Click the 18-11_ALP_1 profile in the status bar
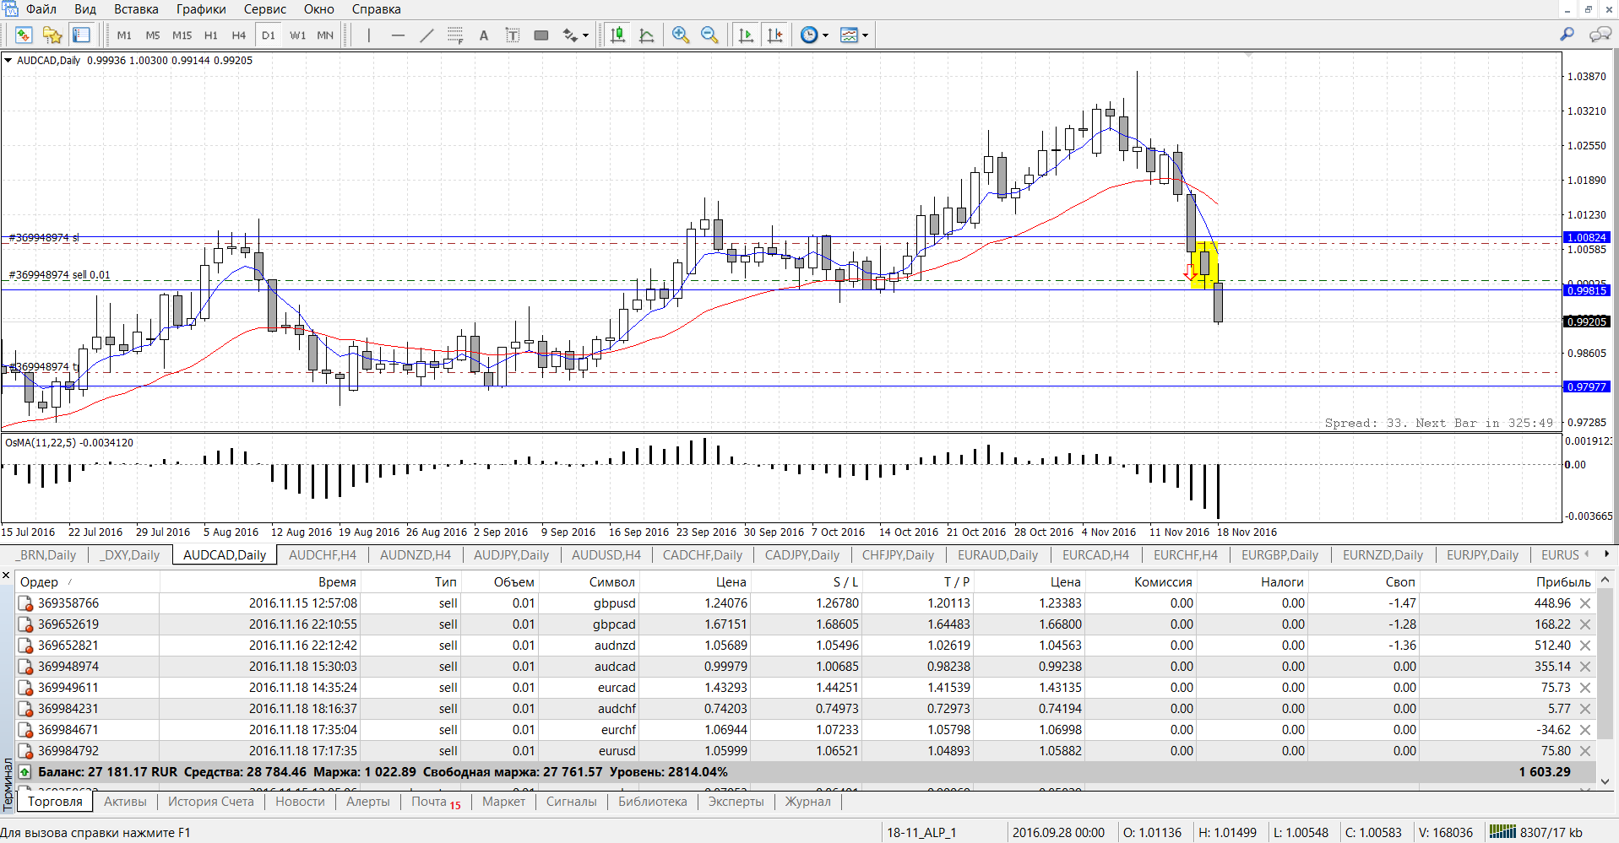This screenshot has width=1619, height=843. [921, 832]
